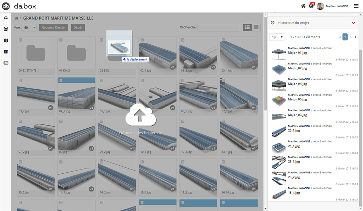Tick checkbox on 07_2.jpg
The height and width of the screenshot is (211, 363).
20,121
